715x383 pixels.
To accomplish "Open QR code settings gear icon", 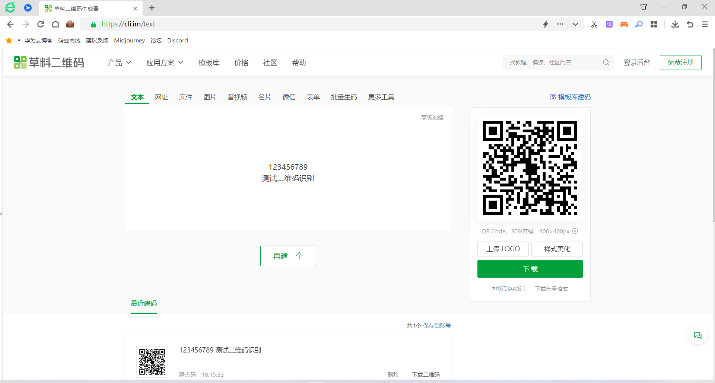I will pyautogui.click(x=575, y=231).
